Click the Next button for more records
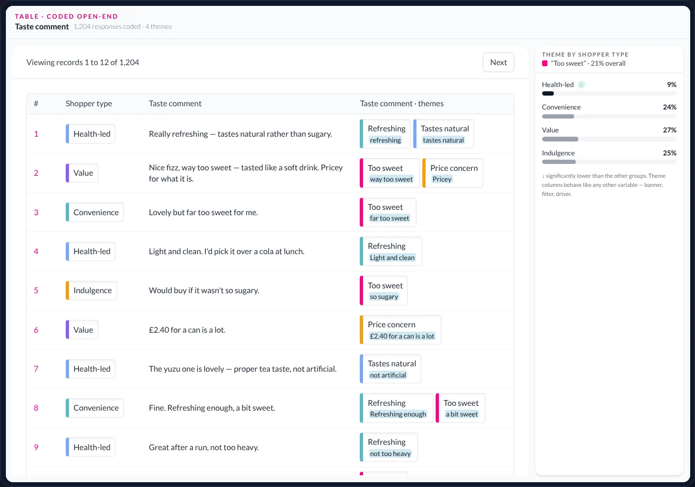695x487 pixels. pos(498,62)
